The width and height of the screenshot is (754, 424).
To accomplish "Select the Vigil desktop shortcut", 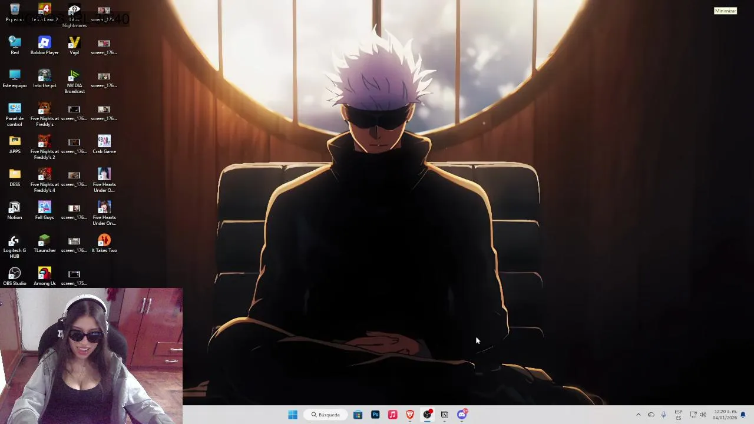I will tap(74, 46).
